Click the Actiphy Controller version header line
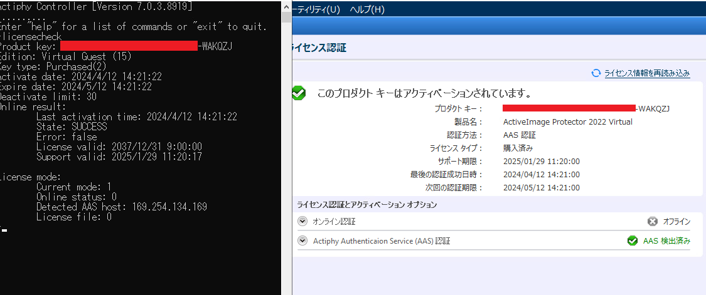 (x=95, y=7)
